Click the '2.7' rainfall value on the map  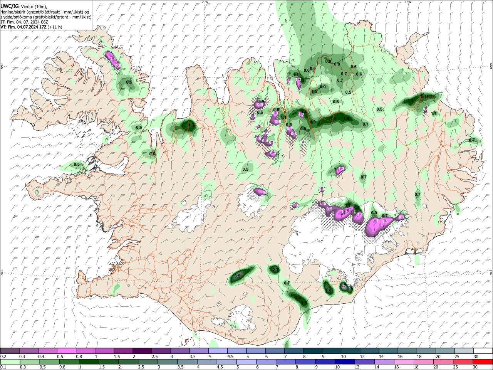click(275, 270)
